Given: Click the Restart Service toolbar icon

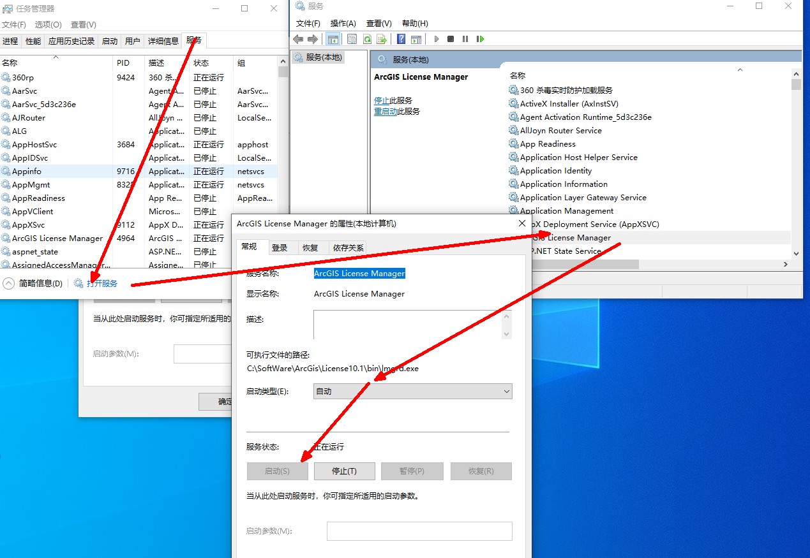Looking at the screenshot, I should click(x=480, y=39).
